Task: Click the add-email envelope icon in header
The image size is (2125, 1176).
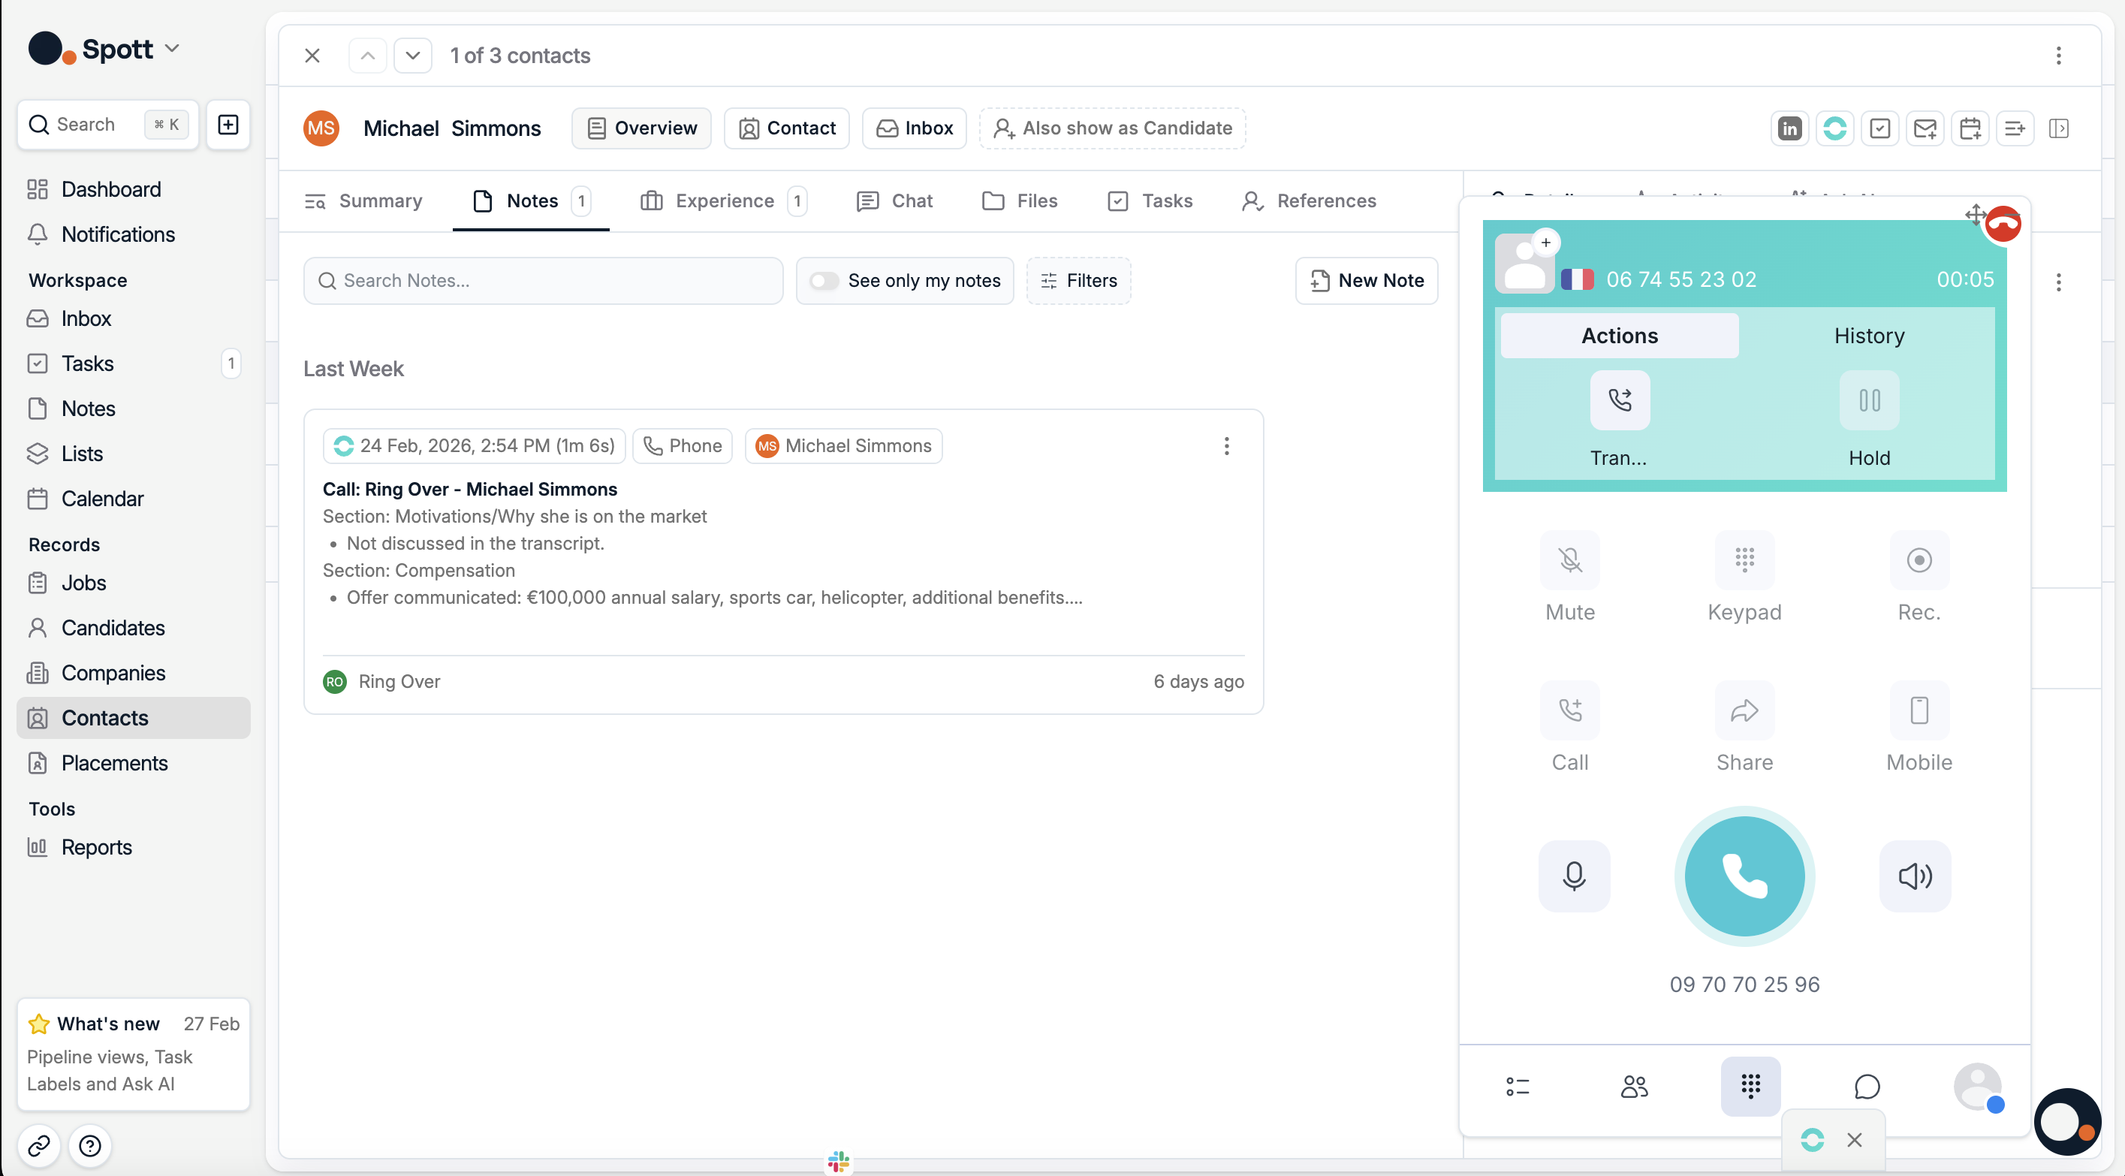Action: 1925,128
